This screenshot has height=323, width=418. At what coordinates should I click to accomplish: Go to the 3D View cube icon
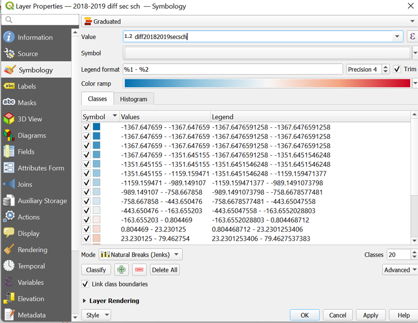(9, 119)
